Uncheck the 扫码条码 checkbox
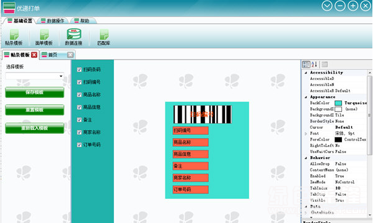The image size is (373, 223). click(x=79, y=69)
